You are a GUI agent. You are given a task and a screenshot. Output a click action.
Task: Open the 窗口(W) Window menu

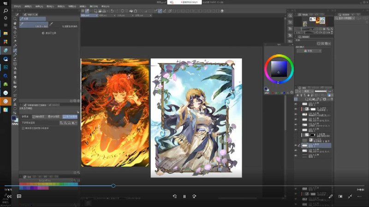click(x=94, y=6)
